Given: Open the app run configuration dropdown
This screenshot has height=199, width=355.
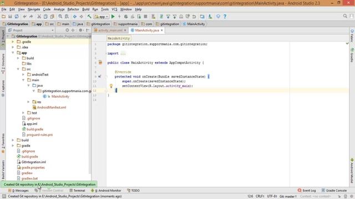Looking at the screenshot, I should pos(102,17).
